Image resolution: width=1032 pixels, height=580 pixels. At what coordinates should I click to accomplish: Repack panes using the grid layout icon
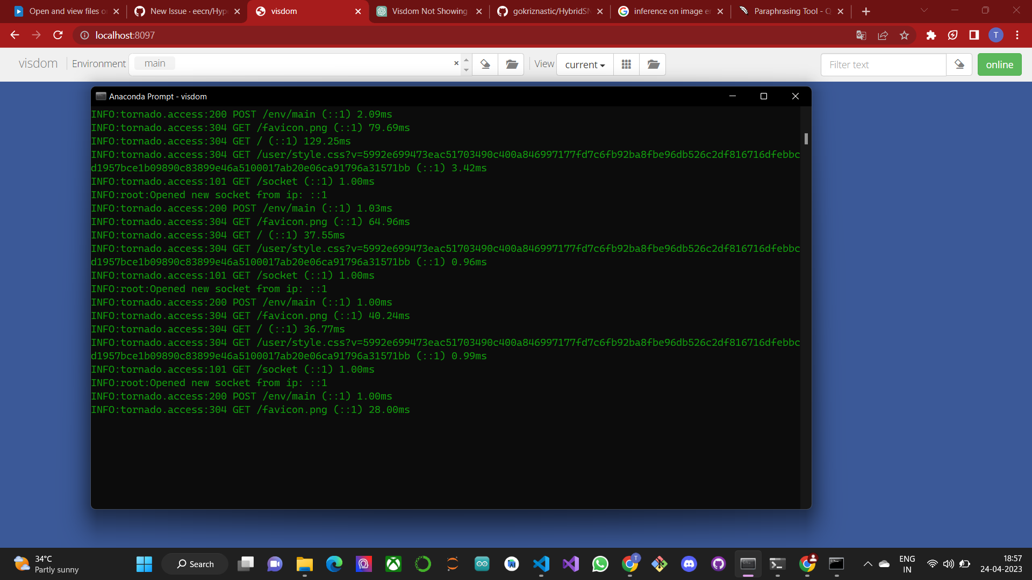click(x=626, y=64)
